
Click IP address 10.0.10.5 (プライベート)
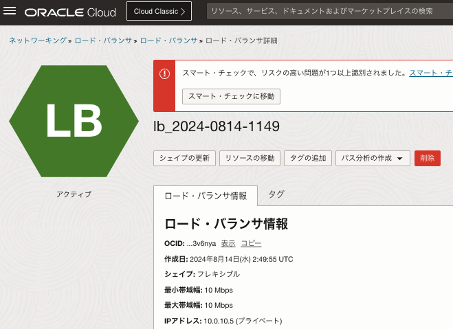243,321
